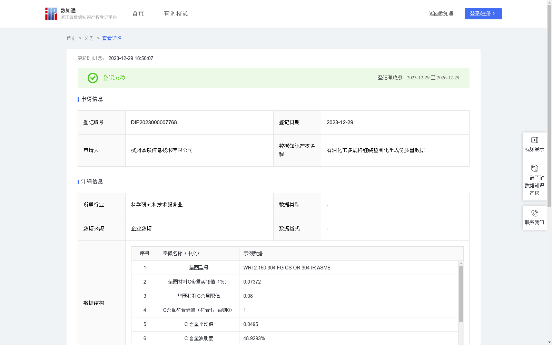Click help icon beside 更新时间
The height and width of the screenshot is (345, 552).
(100, 59)
